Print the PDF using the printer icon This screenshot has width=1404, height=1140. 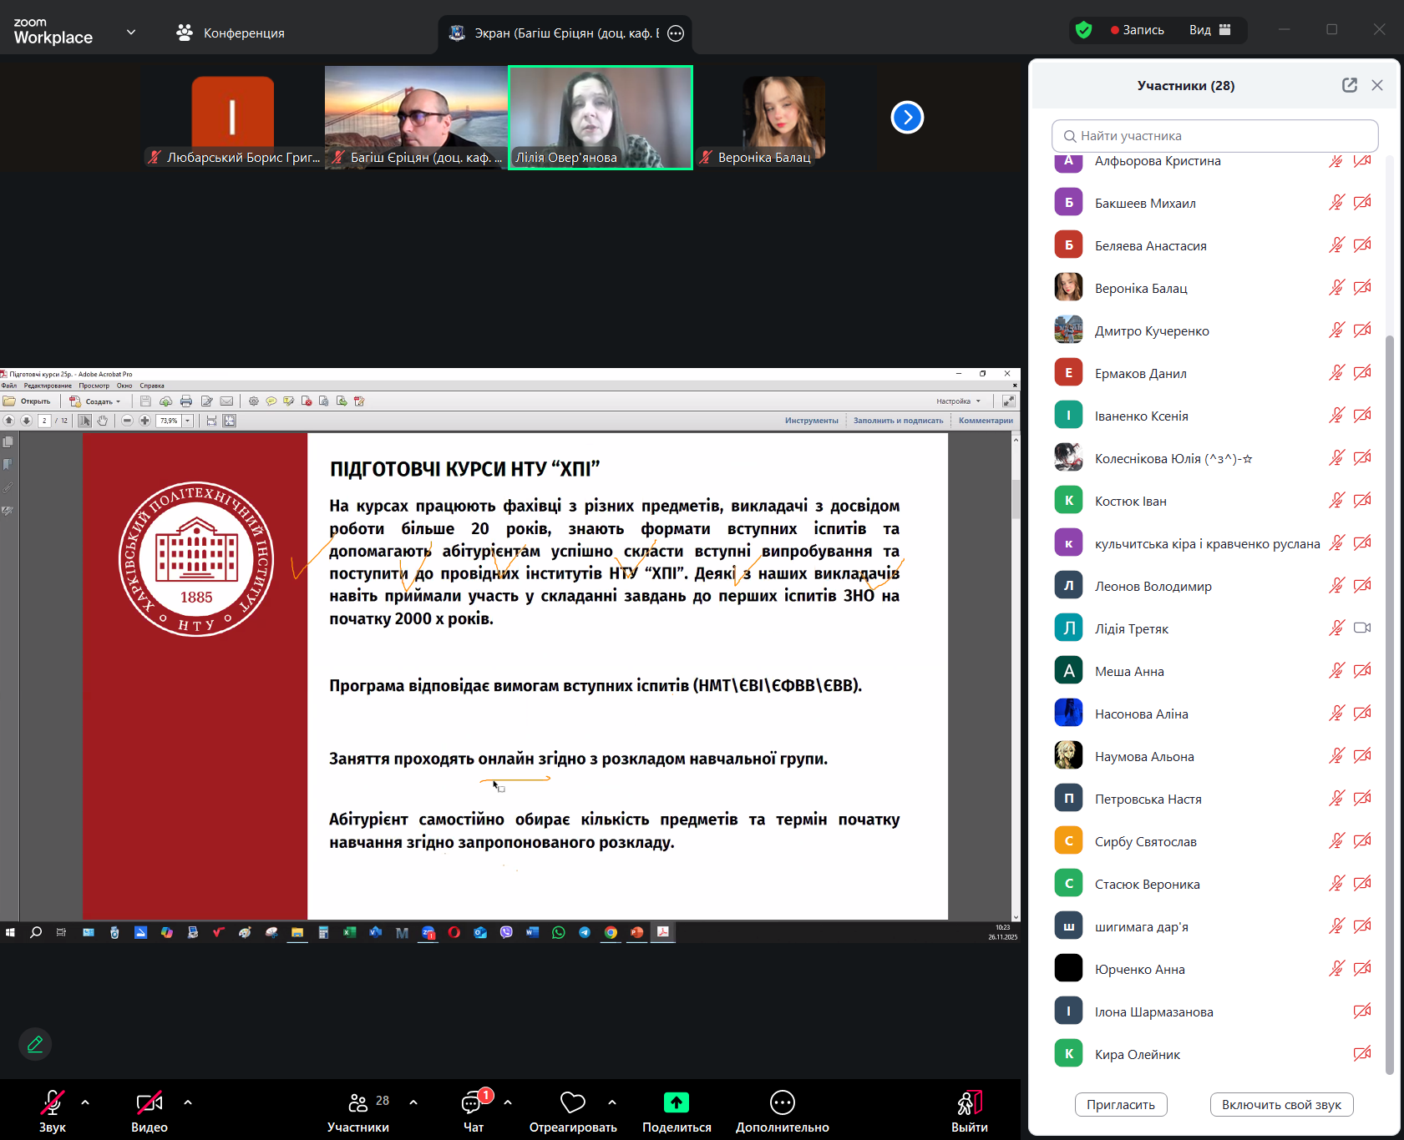[x=186, y=401]
